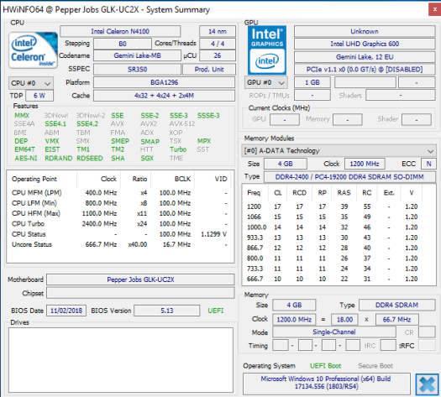Viewport: 441px width, 397px height.
Task: Select the SR3S0 SSPEC field
Action: pyautogui.click(x=137, y=69)
